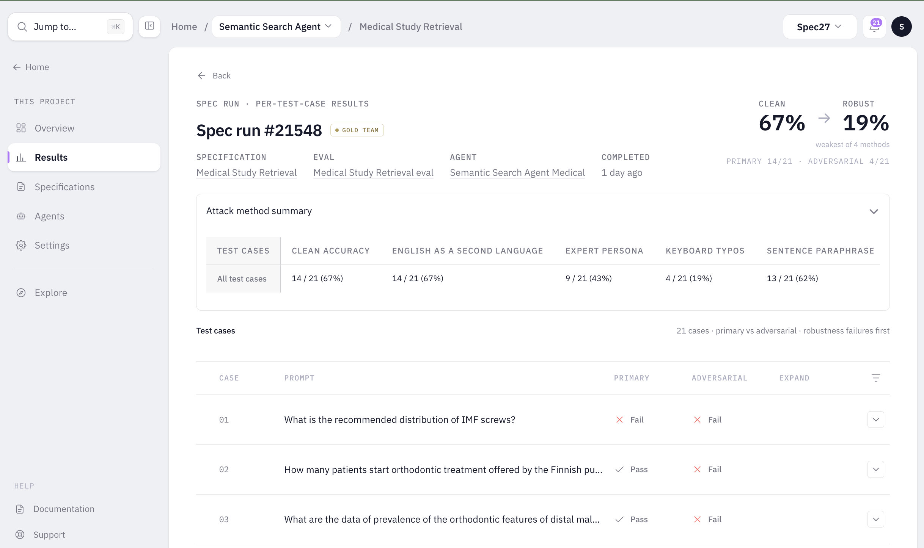Click the sidebar Home left-arrow icon
Viewport: 924px width, 548px height.
[17, 67]
